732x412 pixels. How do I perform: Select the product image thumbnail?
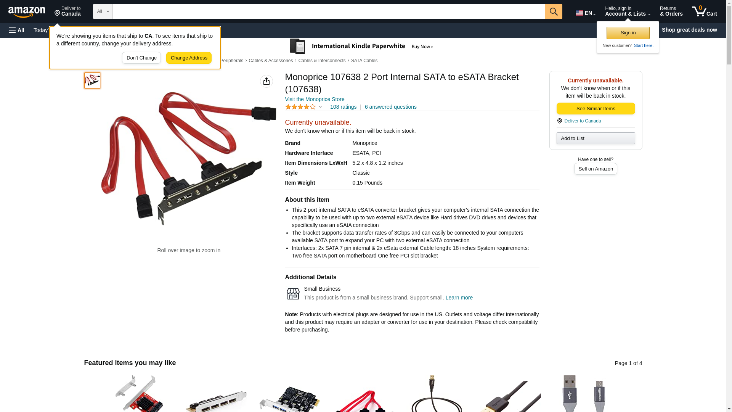(92, 80)
